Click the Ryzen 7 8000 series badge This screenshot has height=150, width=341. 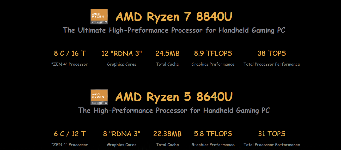99,17
